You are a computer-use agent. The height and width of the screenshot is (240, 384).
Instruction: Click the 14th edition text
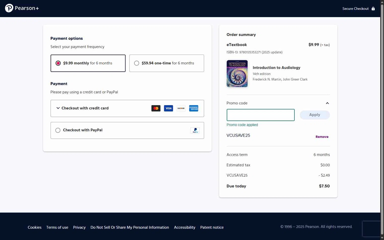pyautogui.click(x=262, y=74)
